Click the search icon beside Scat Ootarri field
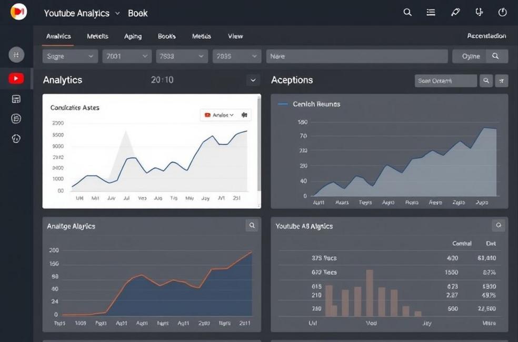The width and height of the screenshot is (518, 342). point(486,81)
